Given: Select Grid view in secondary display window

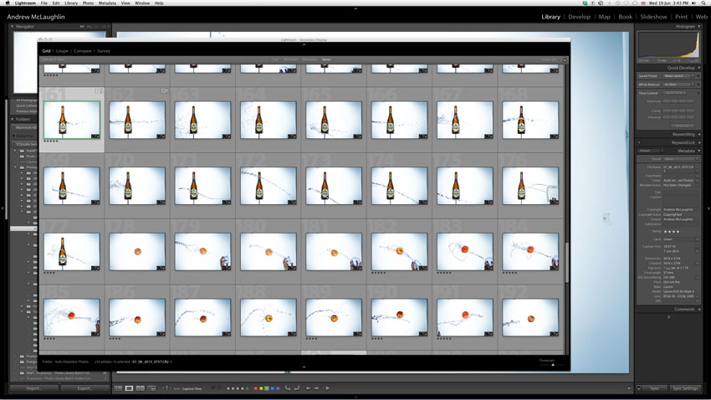Looking at the screenshot, I should pyautogui.click(x=46, y=51).
